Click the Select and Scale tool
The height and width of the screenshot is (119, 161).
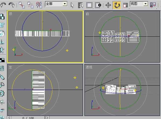[x=125, y=5]
